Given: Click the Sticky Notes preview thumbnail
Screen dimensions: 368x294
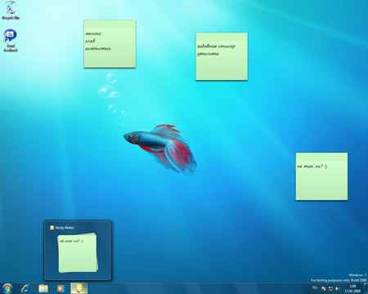Looking at the screenshot, I should click(x=78, y=252).
